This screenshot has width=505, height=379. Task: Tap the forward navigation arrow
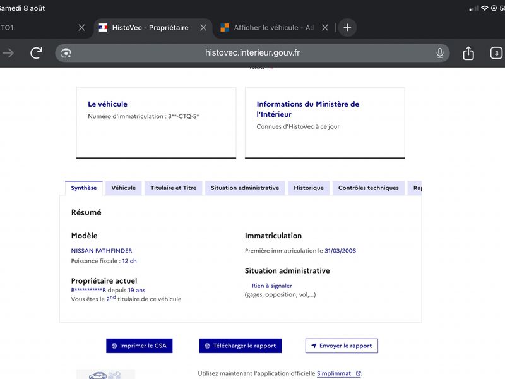[9, 53]
